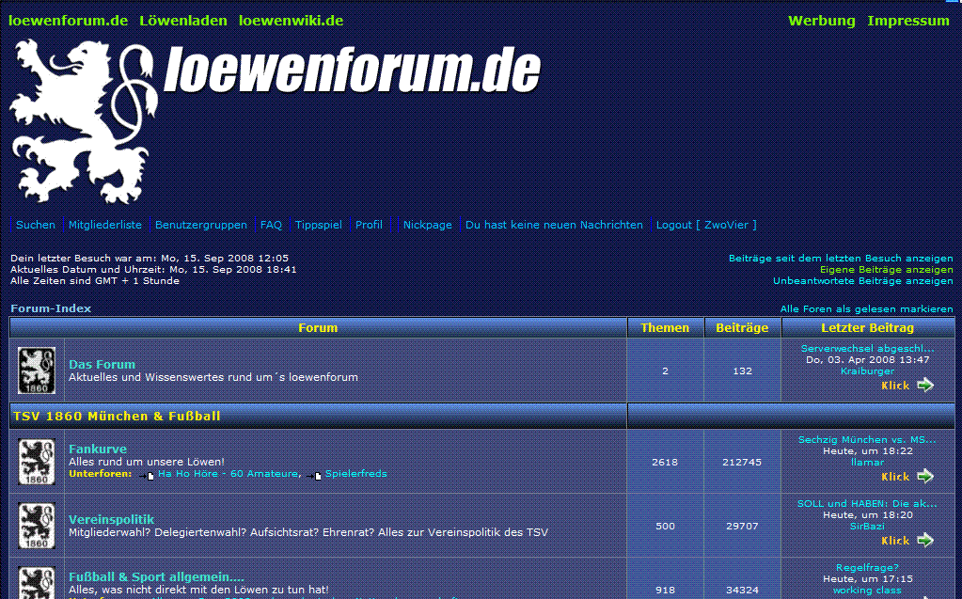Open the Suchen search page
This screenshot has width=962, height=599.
[36, 225]
